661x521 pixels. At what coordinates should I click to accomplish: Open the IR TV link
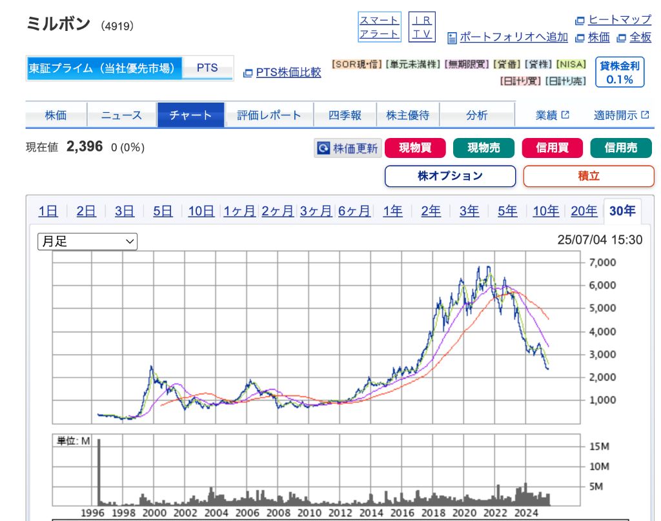click(422, 27)
